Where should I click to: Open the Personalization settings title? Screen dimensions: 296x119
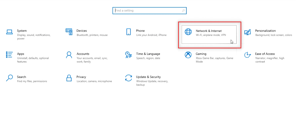265,31
